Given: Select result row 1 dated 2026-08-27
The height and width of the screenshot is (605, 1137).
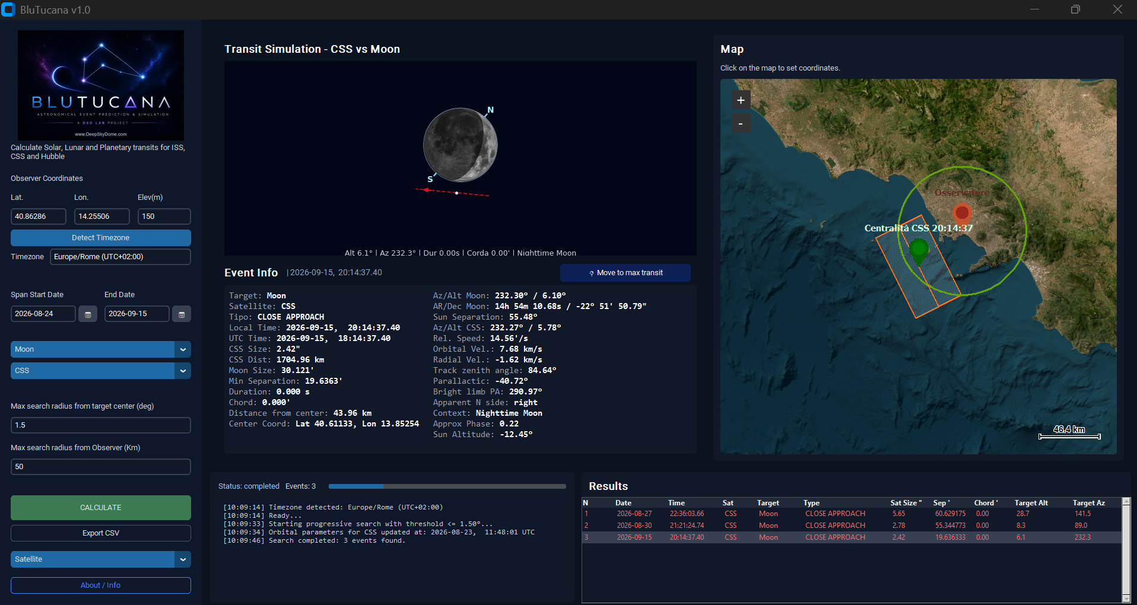Looking at the screenshot, I should (852, 514).
